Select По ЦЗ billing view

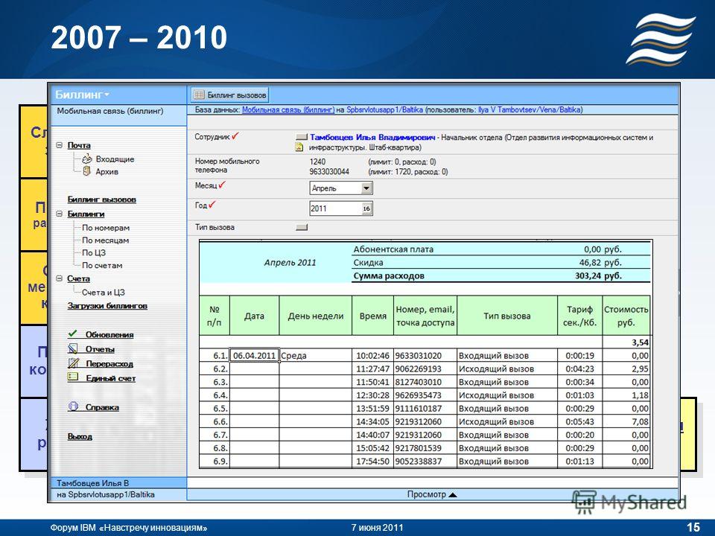(x=94, y=252)
